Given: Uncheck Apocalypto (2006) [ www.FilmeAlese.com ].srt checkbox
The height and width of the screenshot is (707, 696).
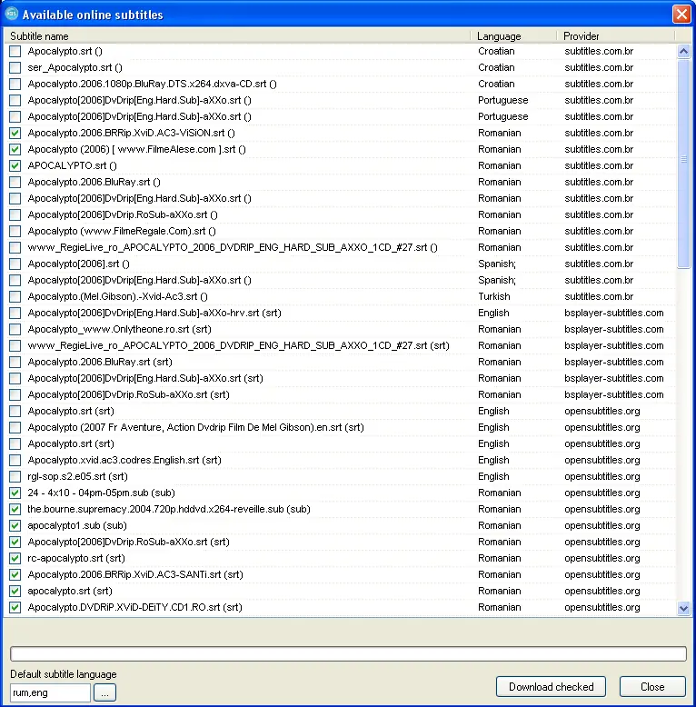Looking at the screenshot, I should (15, 149).
